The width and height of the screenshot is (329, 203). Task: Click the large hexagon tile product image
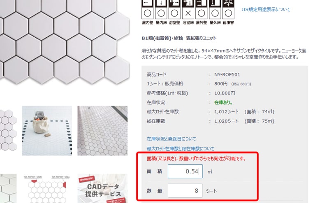tap(65, 42)
